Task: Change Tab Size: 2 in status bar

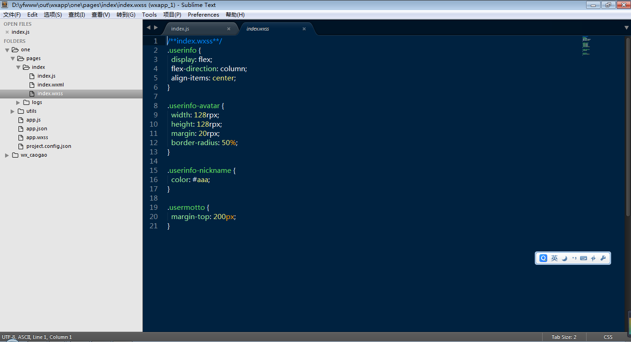Action: pyautogui.click(x=564, y=337)
